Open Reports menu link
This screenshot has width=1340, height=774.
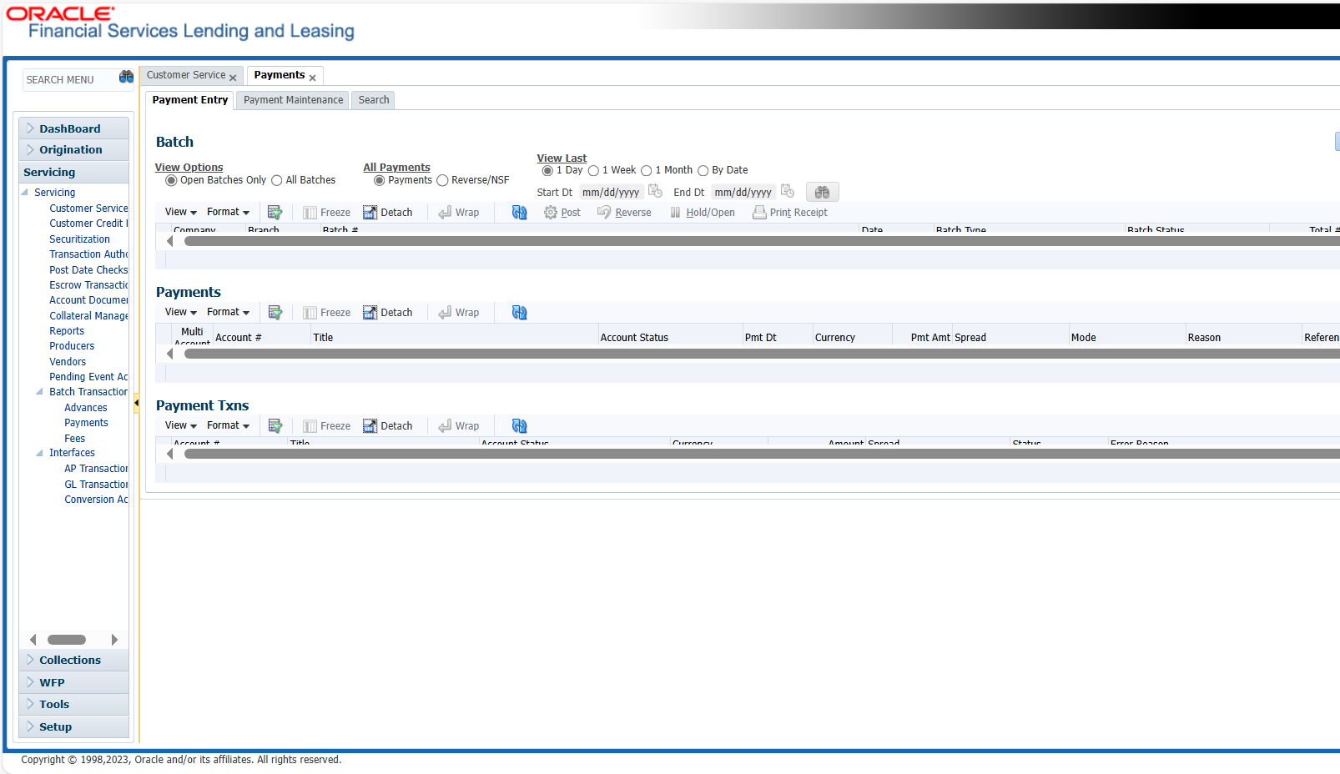67,331
